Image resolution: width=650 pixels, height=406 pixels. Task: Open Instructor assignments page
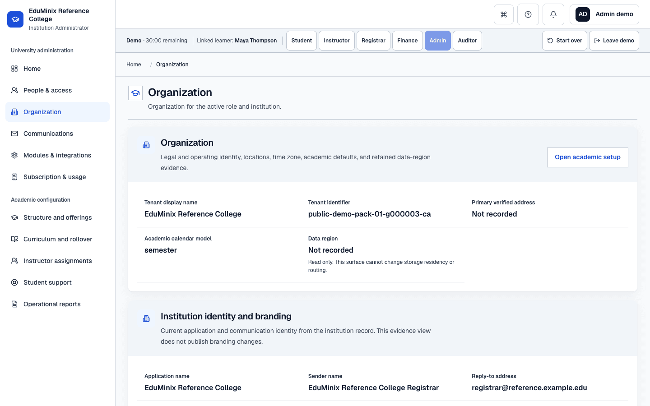57,261
